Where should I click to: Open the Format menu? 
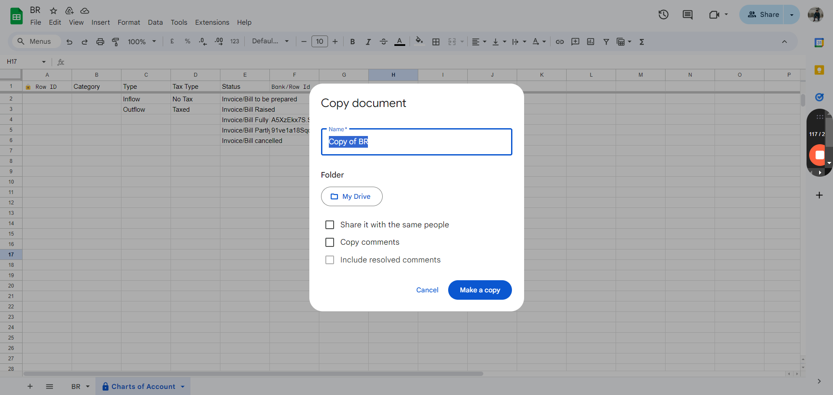129,23
